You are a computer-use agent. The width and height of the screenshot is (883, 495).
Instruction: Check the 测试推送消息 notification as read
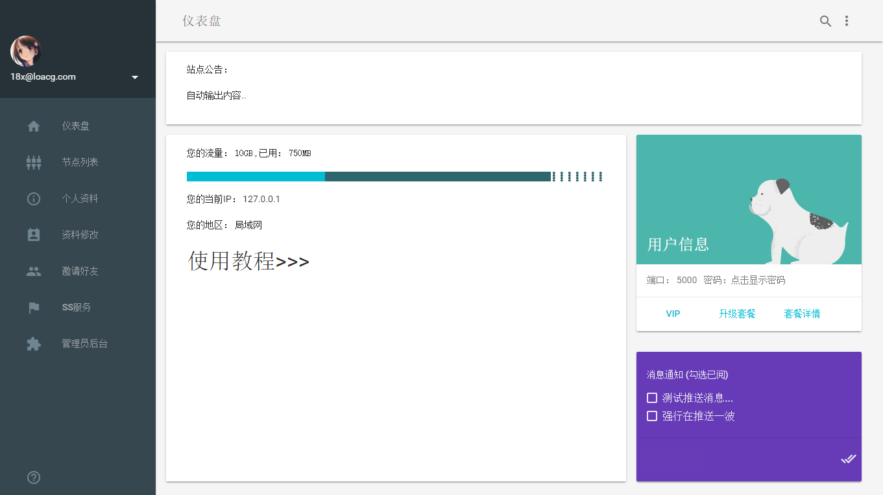coord(651,397)
